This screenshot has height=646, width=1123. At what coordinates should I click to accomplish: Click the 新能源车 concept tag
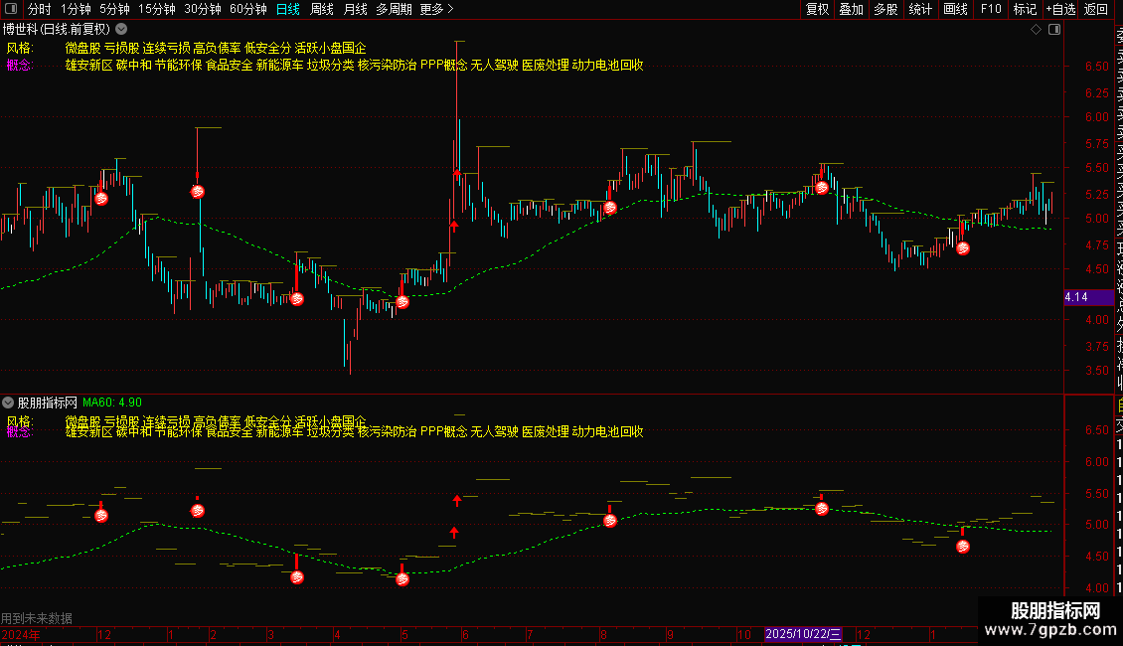(280, 66)
